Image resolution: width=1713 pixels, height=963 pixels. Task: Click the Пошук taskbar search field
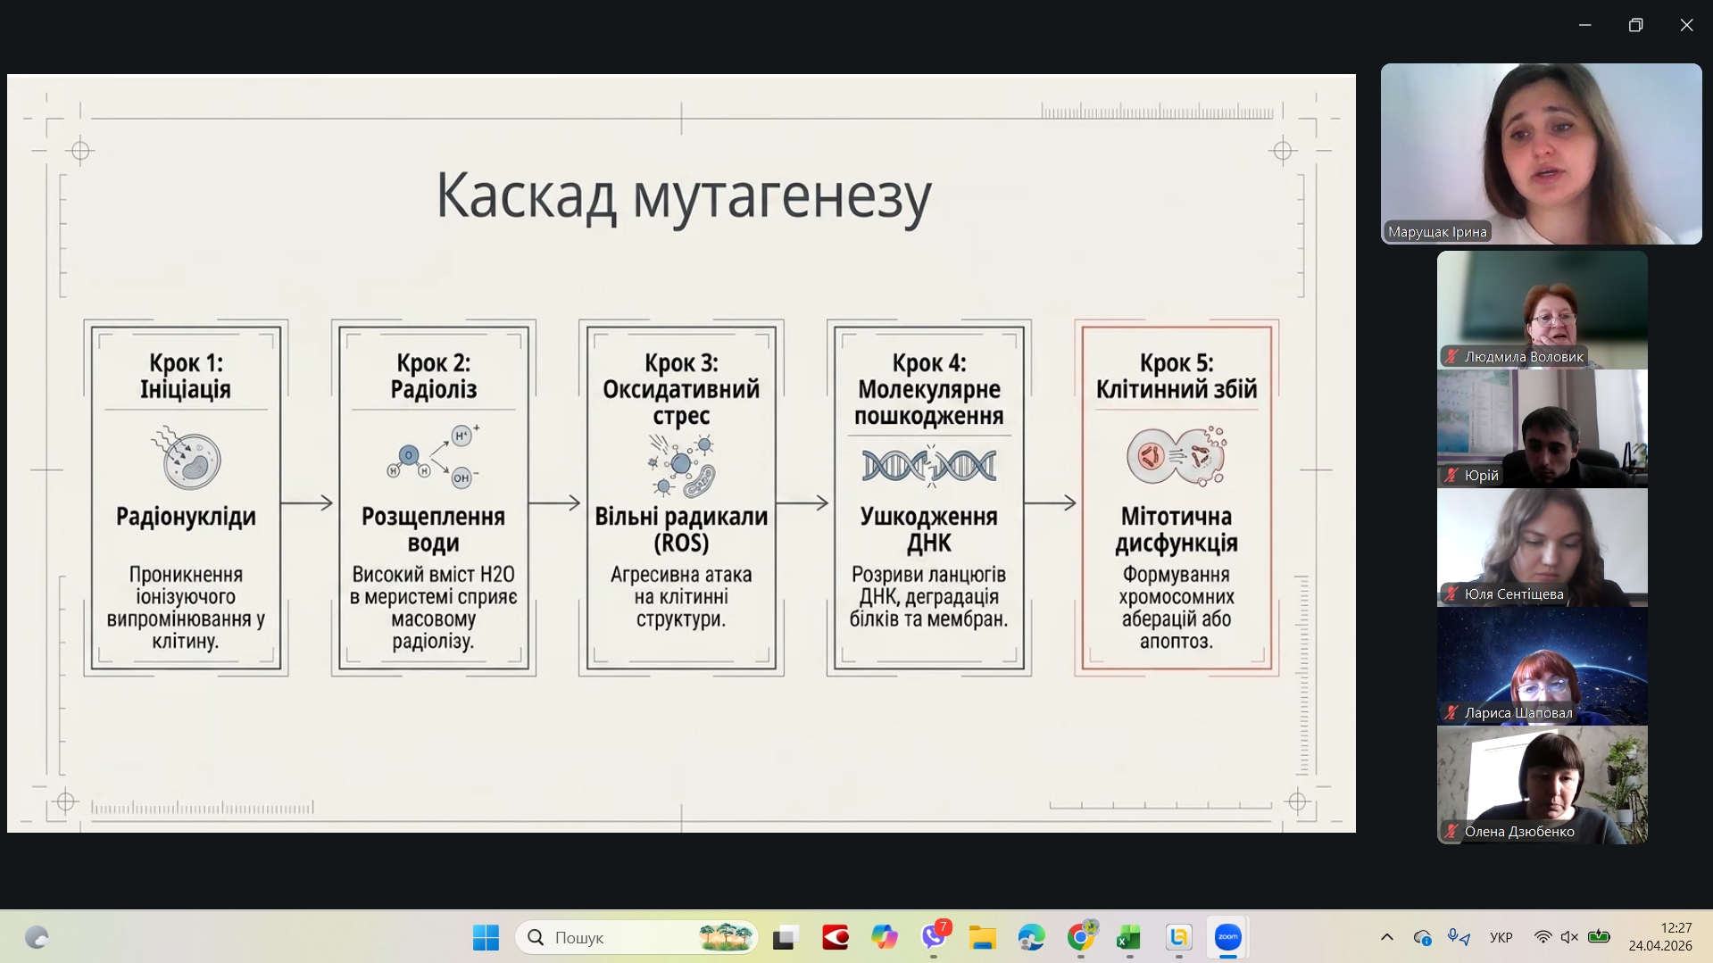[625, 937]
